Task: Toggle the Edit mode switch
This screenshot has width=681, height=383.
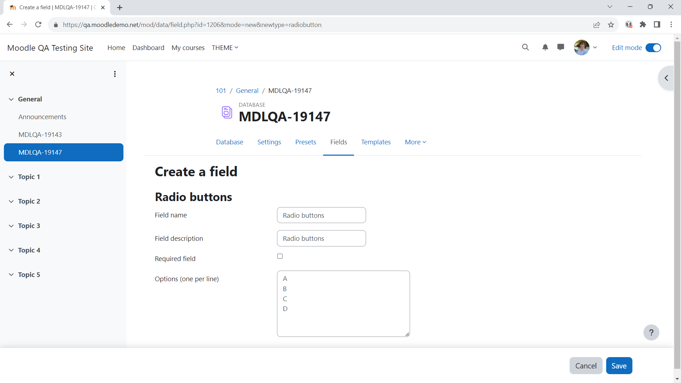Action: tap(653, 48)
